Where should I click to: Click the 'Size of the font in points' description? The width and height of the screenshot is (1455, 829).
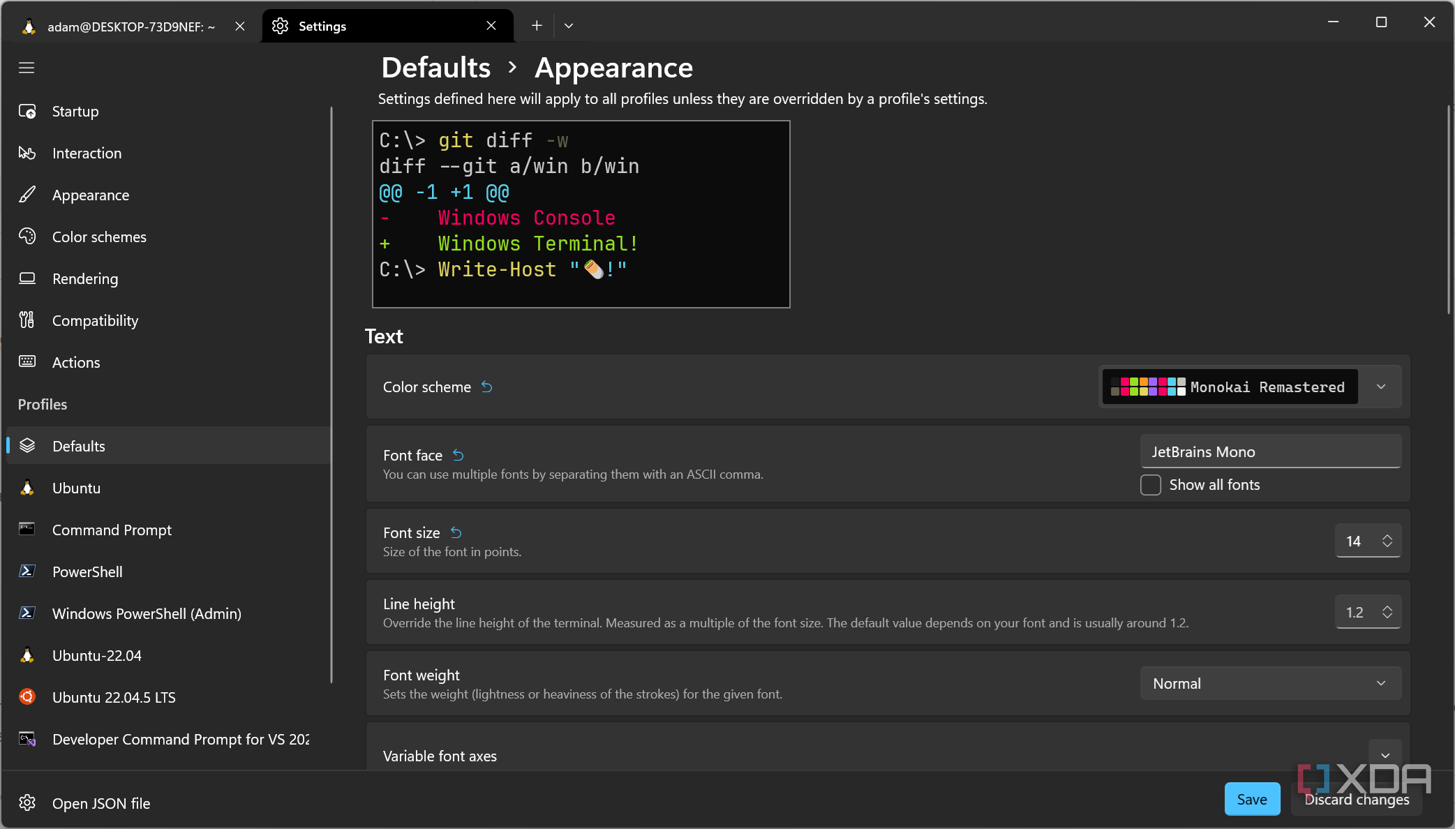452,552
